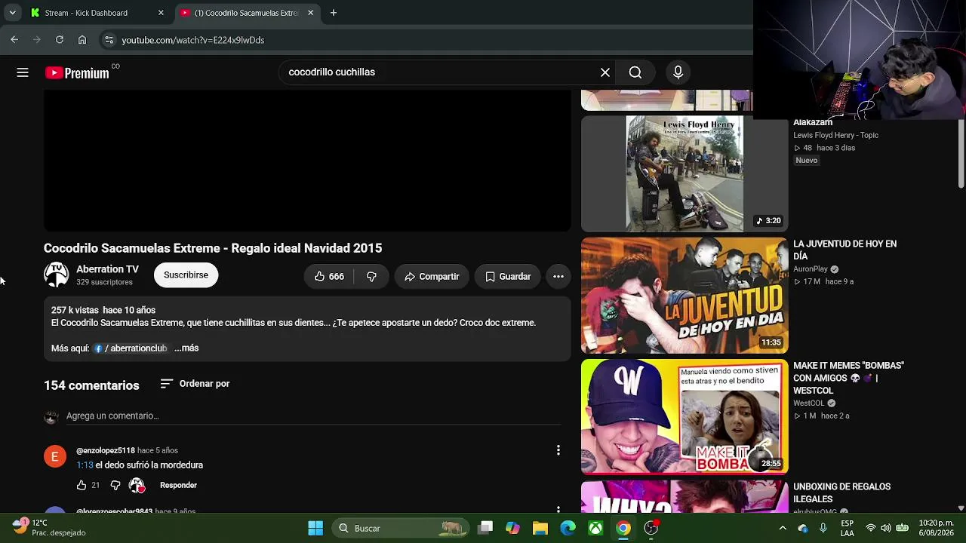Open a new browser tab
Screen dimensions: 966x543
coord(334,13)
